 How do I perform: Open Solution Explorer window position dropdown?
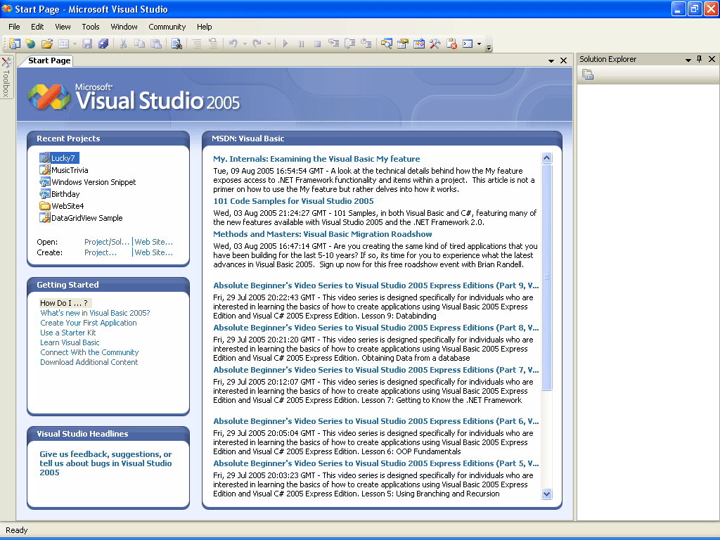tap(688, 60)
